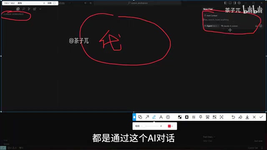This screenshot has height=150, width=267.
Task: Confirm the screenshot with checkmark
Action: (261, 117)
